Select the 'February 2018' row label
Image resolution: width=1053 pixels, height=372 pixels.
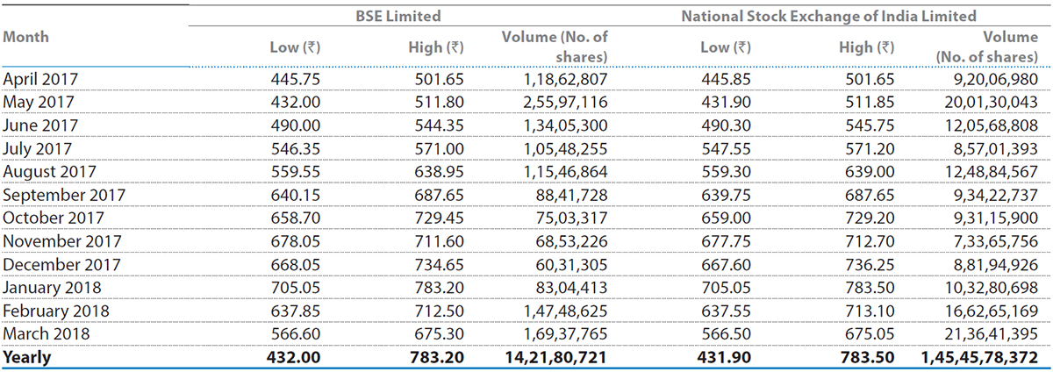point(57,311)
